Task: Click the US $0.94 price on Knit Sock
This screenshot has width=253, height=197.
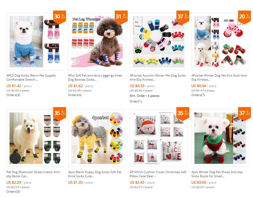Action: pos(199,86)
